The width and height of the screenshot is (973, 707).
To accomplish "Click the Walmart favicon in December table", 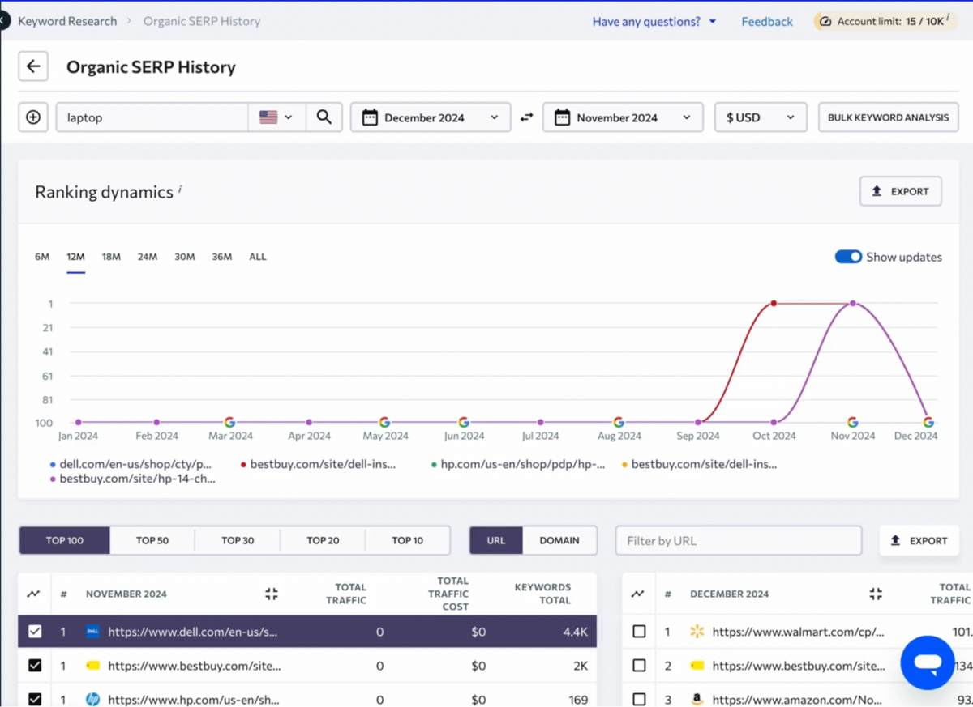I will tap(697, 632).
